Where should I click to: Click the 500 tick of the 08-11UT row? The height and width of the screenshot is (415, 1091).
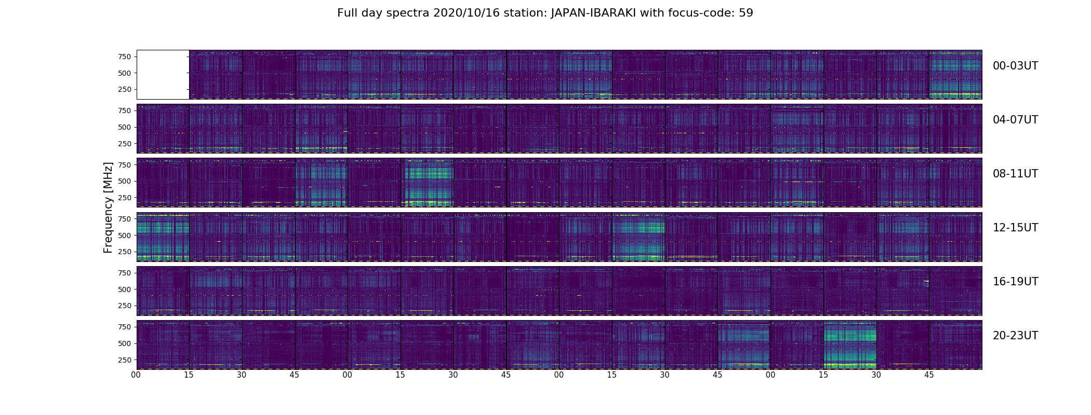point(124,181)
